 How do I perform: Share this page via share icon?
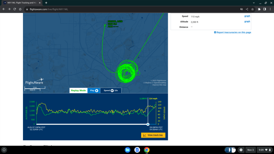coord(247,9)
